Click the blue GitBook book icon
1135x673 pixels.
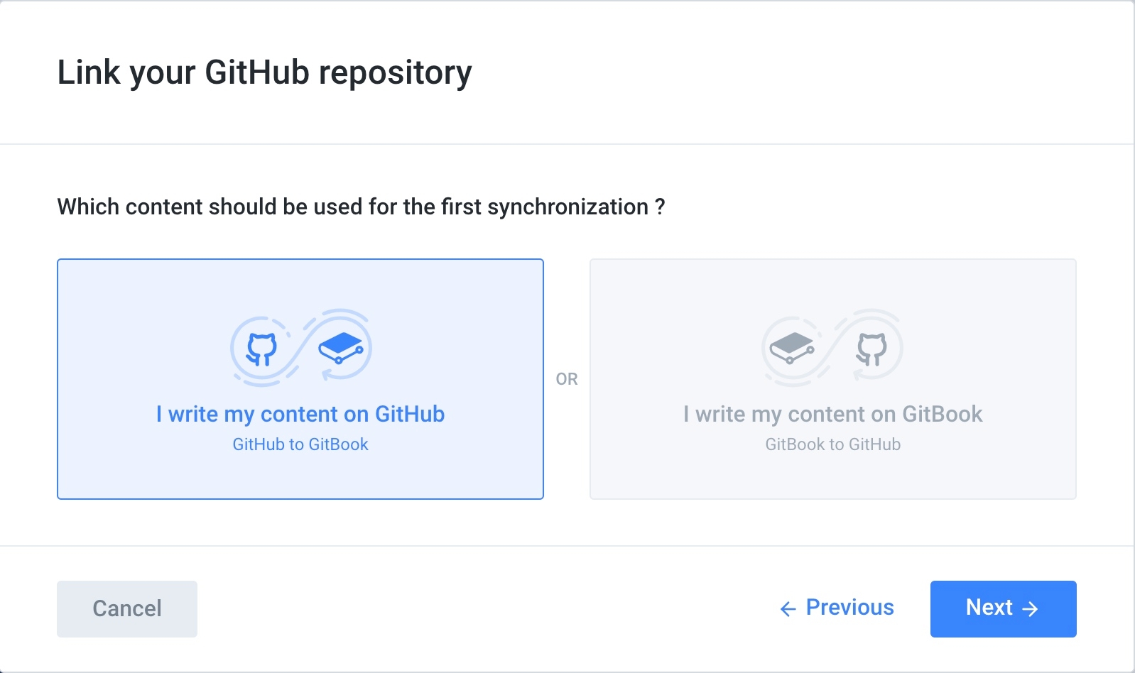[x=341, y=347]
